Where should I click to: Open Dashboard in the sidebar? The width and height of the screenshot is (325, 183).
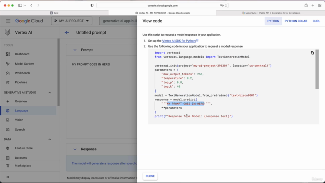click(x=22, y=54)
